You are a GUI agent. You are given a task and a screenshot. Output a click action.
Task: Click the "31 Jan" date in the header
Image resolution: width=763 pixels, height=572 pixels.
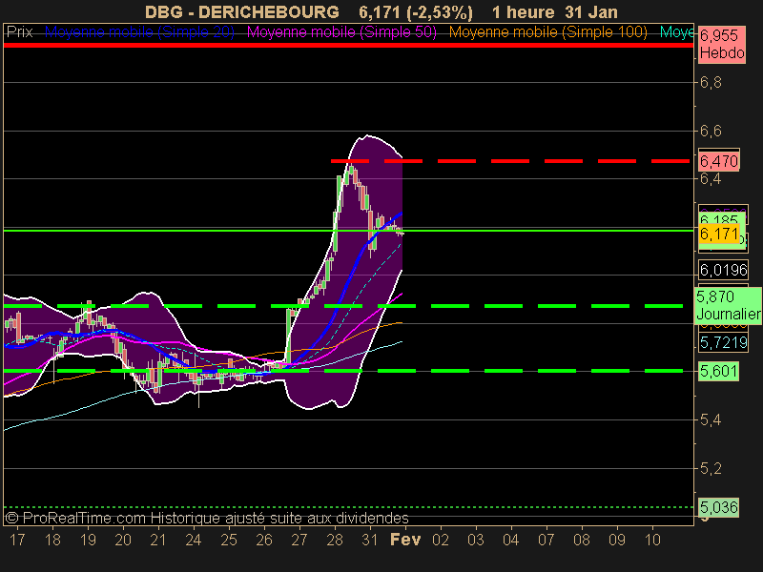[591, 11]
